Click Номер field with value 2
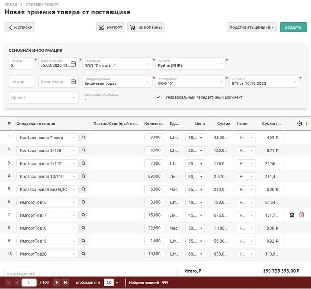This screenshot has width=311, height=289. click(21, 64)
